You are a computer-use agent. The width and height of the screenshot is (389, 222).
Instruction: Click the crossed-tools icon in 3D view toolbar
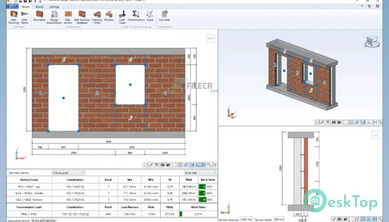pos(328,122)
